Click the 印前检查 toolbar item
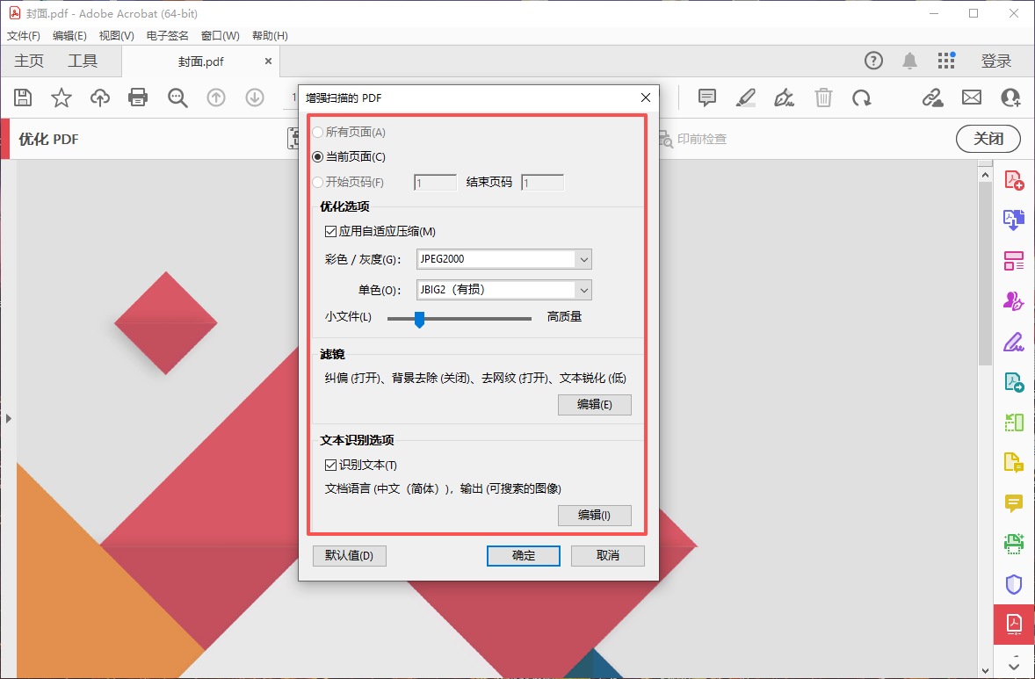Viewport: 1035px width, 679px height. coord(691,140)
